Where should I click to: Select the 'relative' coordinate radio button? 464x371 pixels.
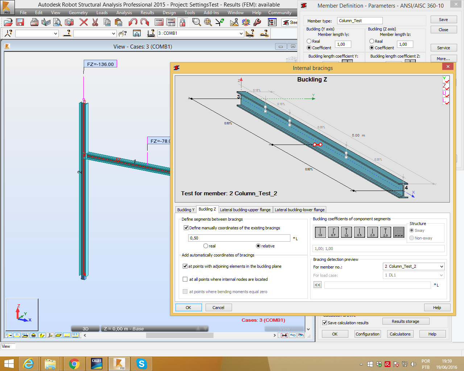(258, 246)
